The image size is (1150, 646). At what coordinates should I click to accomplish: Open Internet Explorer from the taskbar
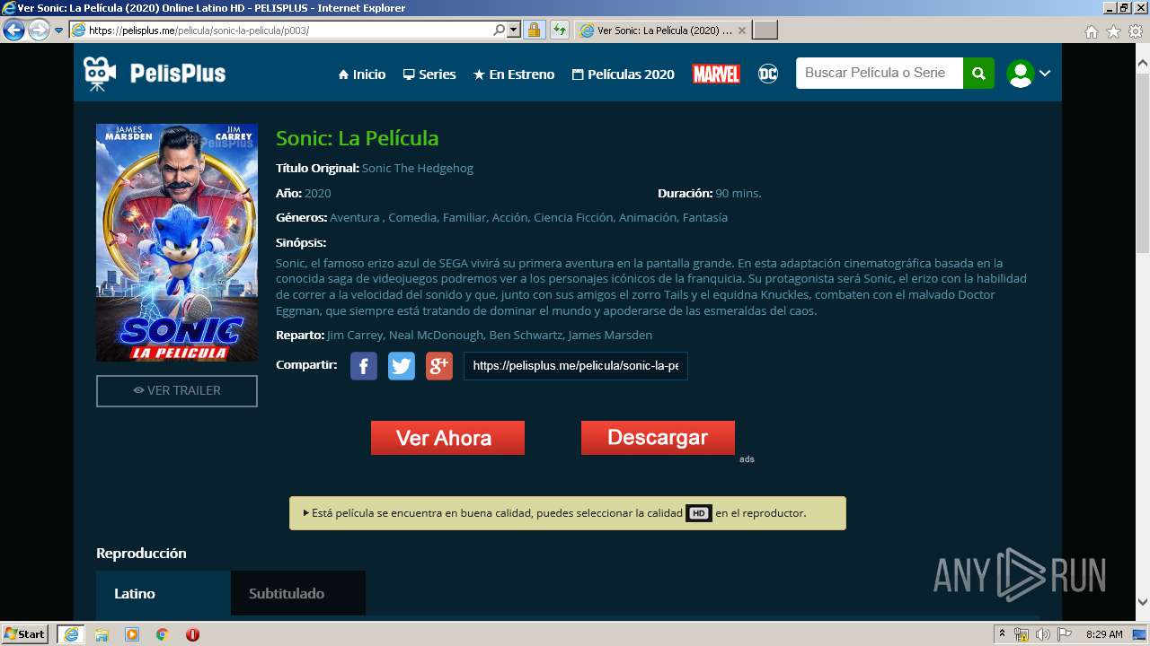[x=70, y=634]
